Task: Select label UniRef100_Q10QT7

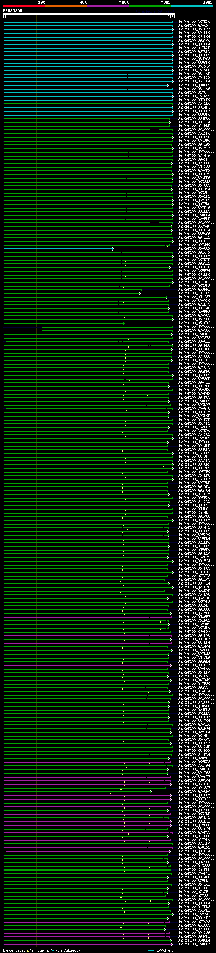Action: (x=194, y=93)
